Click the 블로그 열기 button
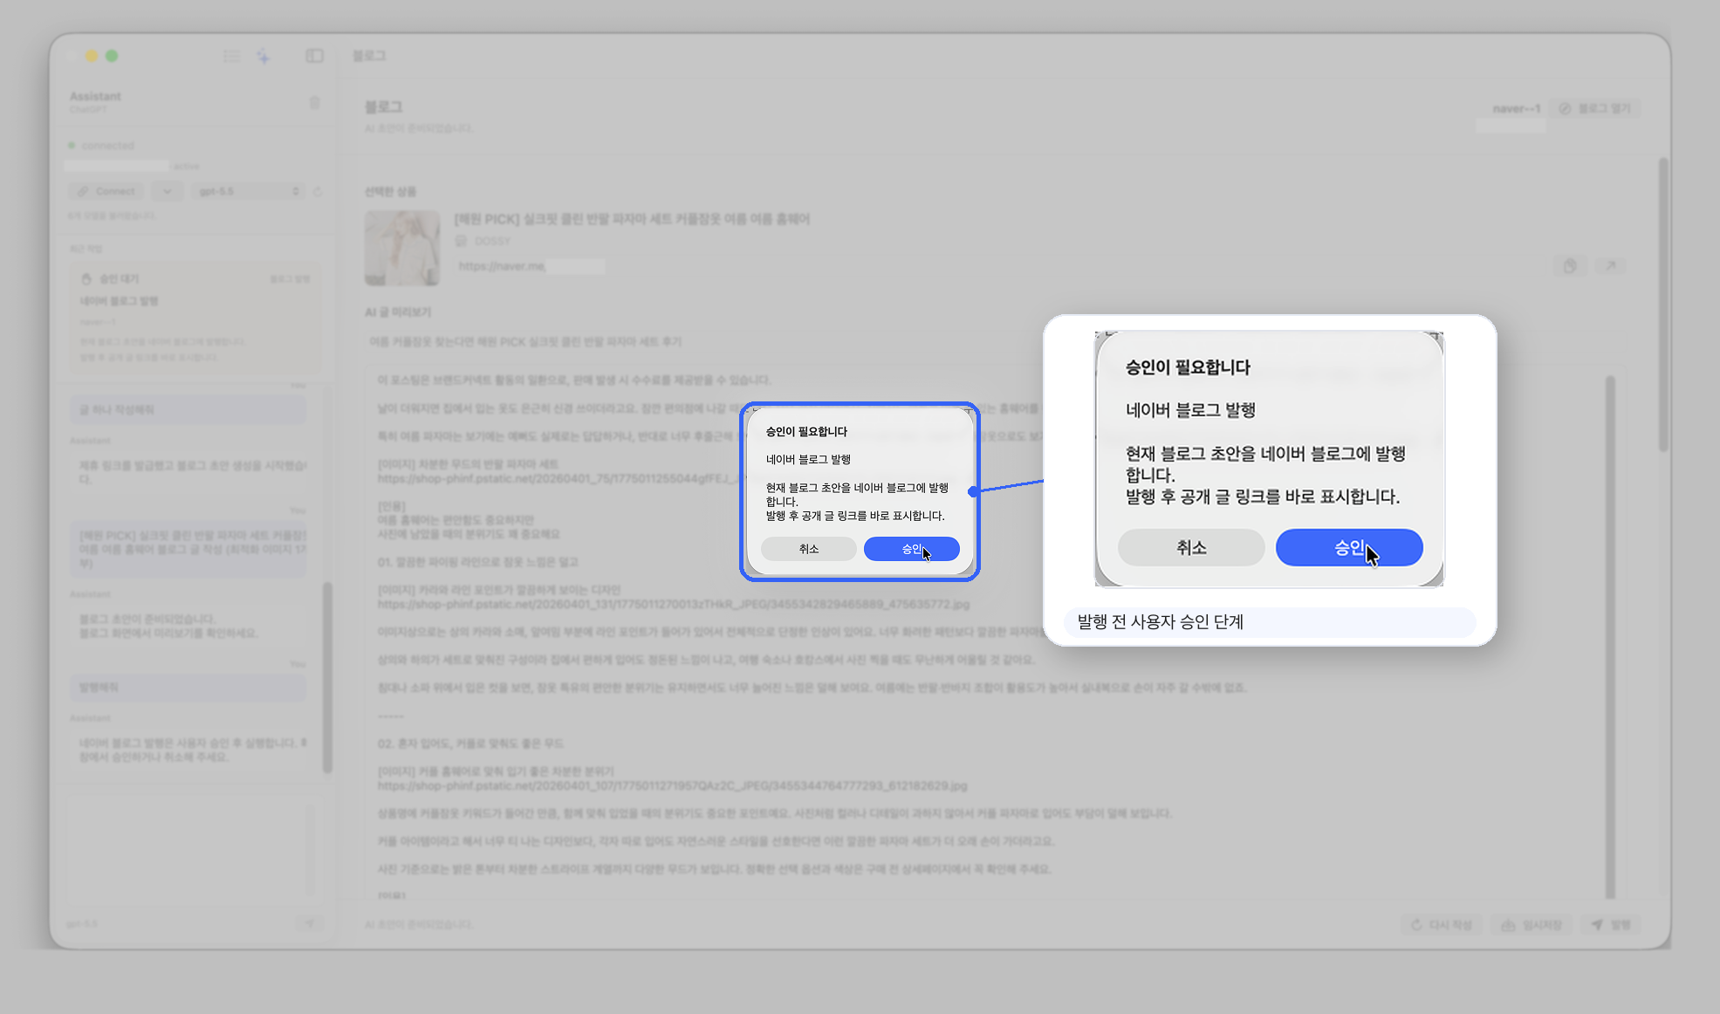 (1596, 108)
